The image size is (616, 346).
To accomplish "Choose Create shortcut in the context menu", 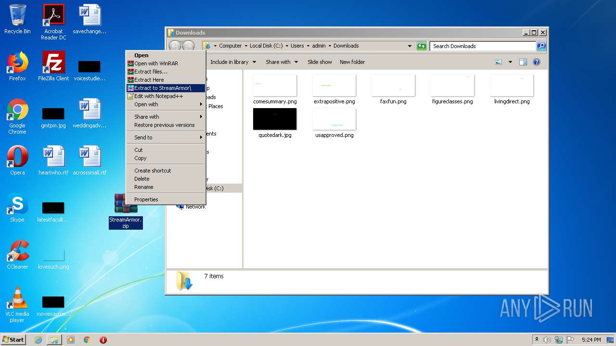I will (x=166, y=171).
